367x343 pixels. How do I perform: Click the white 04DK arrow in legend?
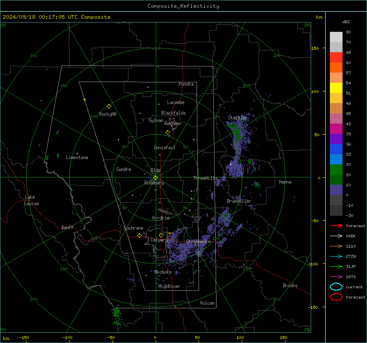(x=336, y=236)
